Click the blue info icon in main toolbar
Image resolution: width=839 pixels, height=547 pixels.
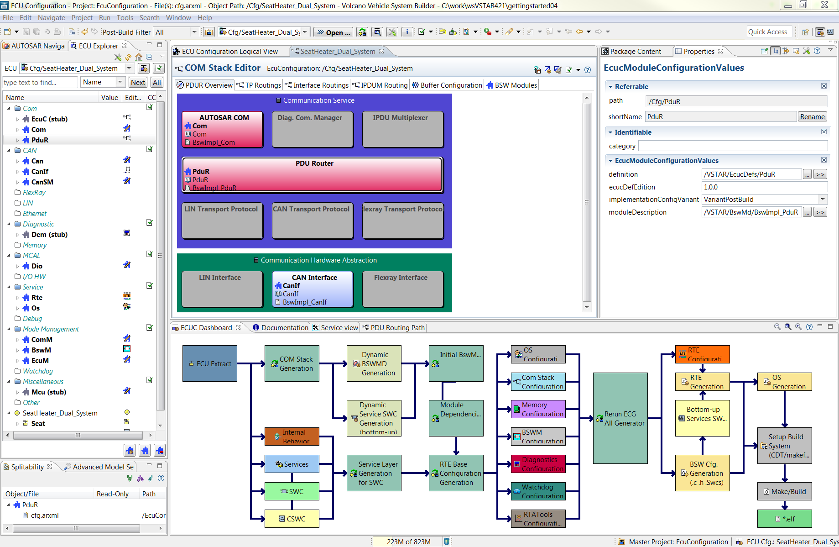pos(407,32)
